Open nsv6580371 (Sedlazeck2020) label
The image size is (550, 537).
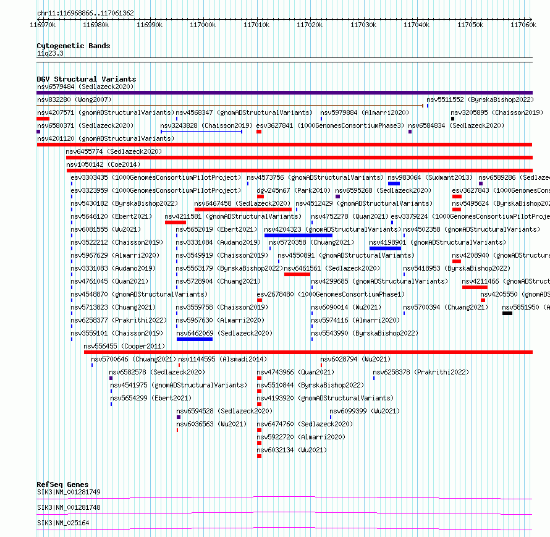tap(85, 125)
